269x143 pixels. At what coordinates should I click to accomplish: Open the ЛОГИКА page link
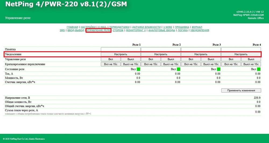(x=183, y=30)
